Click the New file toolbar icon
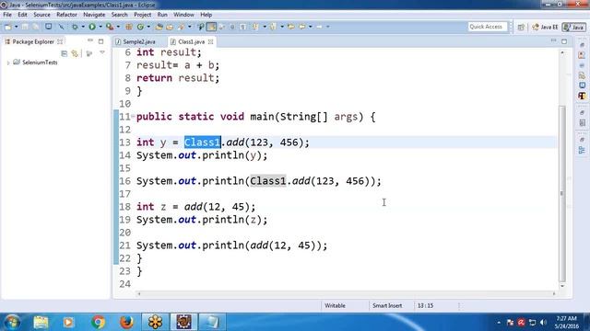Viewport: 590px width, 331px height. pyautogui.click(x=8, y=27)
